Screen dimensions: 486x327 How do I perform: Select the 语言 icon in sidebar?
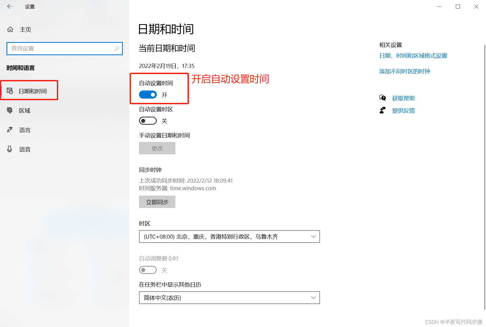coord(9,130)
